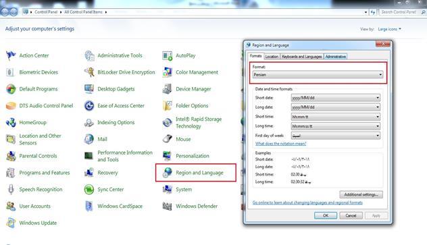This screenshot has width=427, height=245.
Task: Switch to the Formats tab
Action: [x=255, y=56]
